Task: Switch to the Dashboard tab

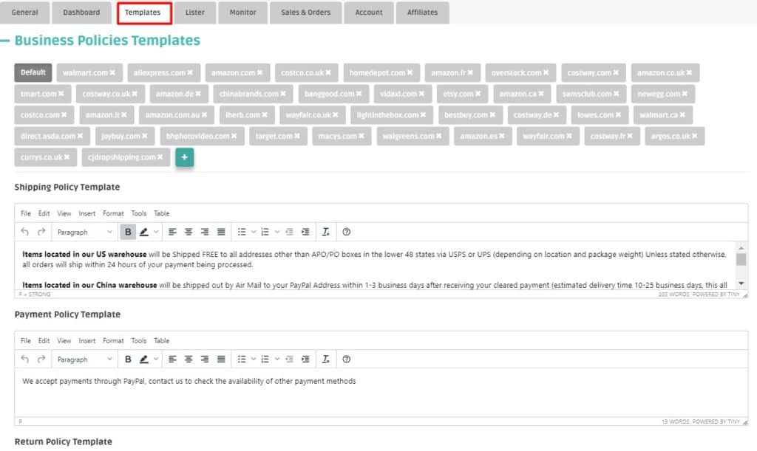Action: (81, 13)
